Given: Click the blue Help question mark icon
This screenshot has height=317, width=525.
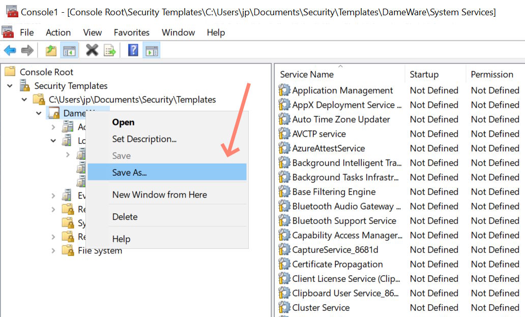Looking at the screenshot, I should coord(133,50).
